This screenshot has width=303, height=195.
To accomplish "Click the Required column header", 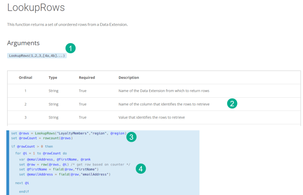I will tap(87, 77).
